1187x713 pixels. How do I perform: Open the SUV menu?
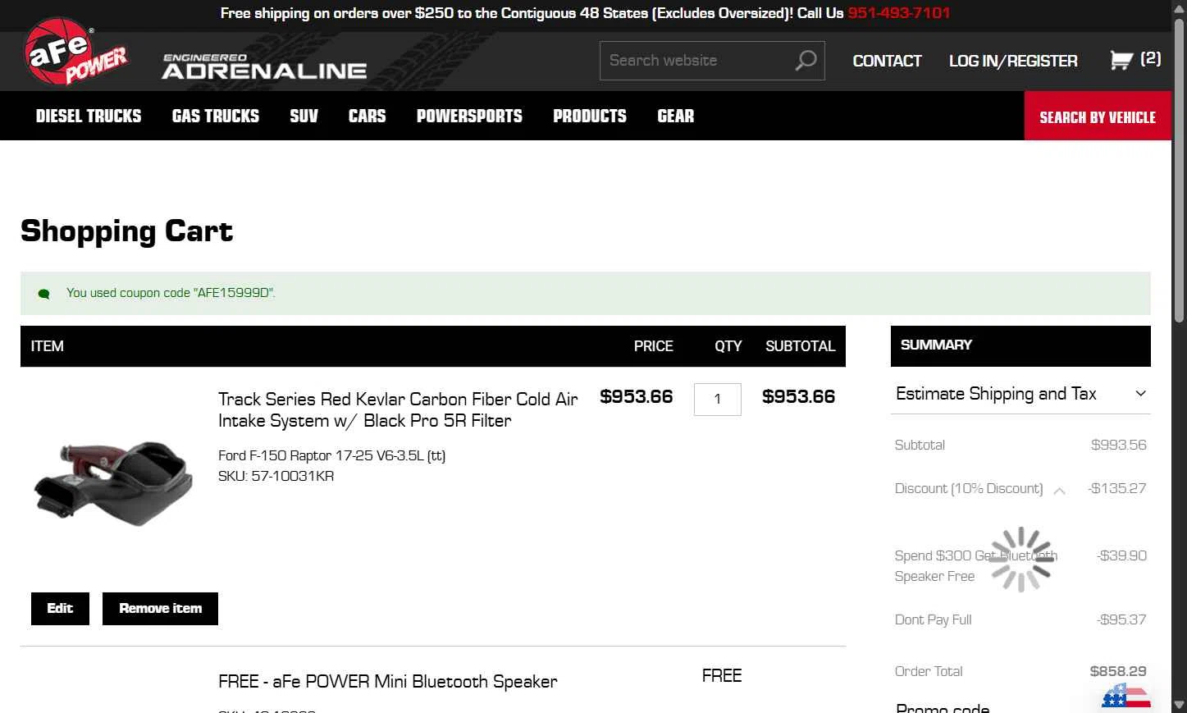[304, 117]
